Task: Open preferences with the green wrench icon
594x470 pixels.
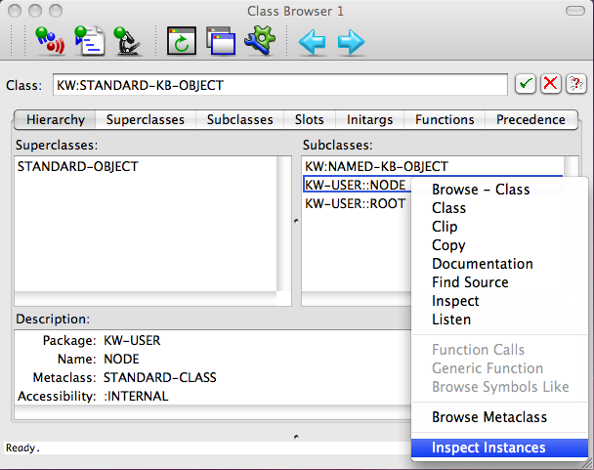Action: pyautogui.click(x=260, y=41)
